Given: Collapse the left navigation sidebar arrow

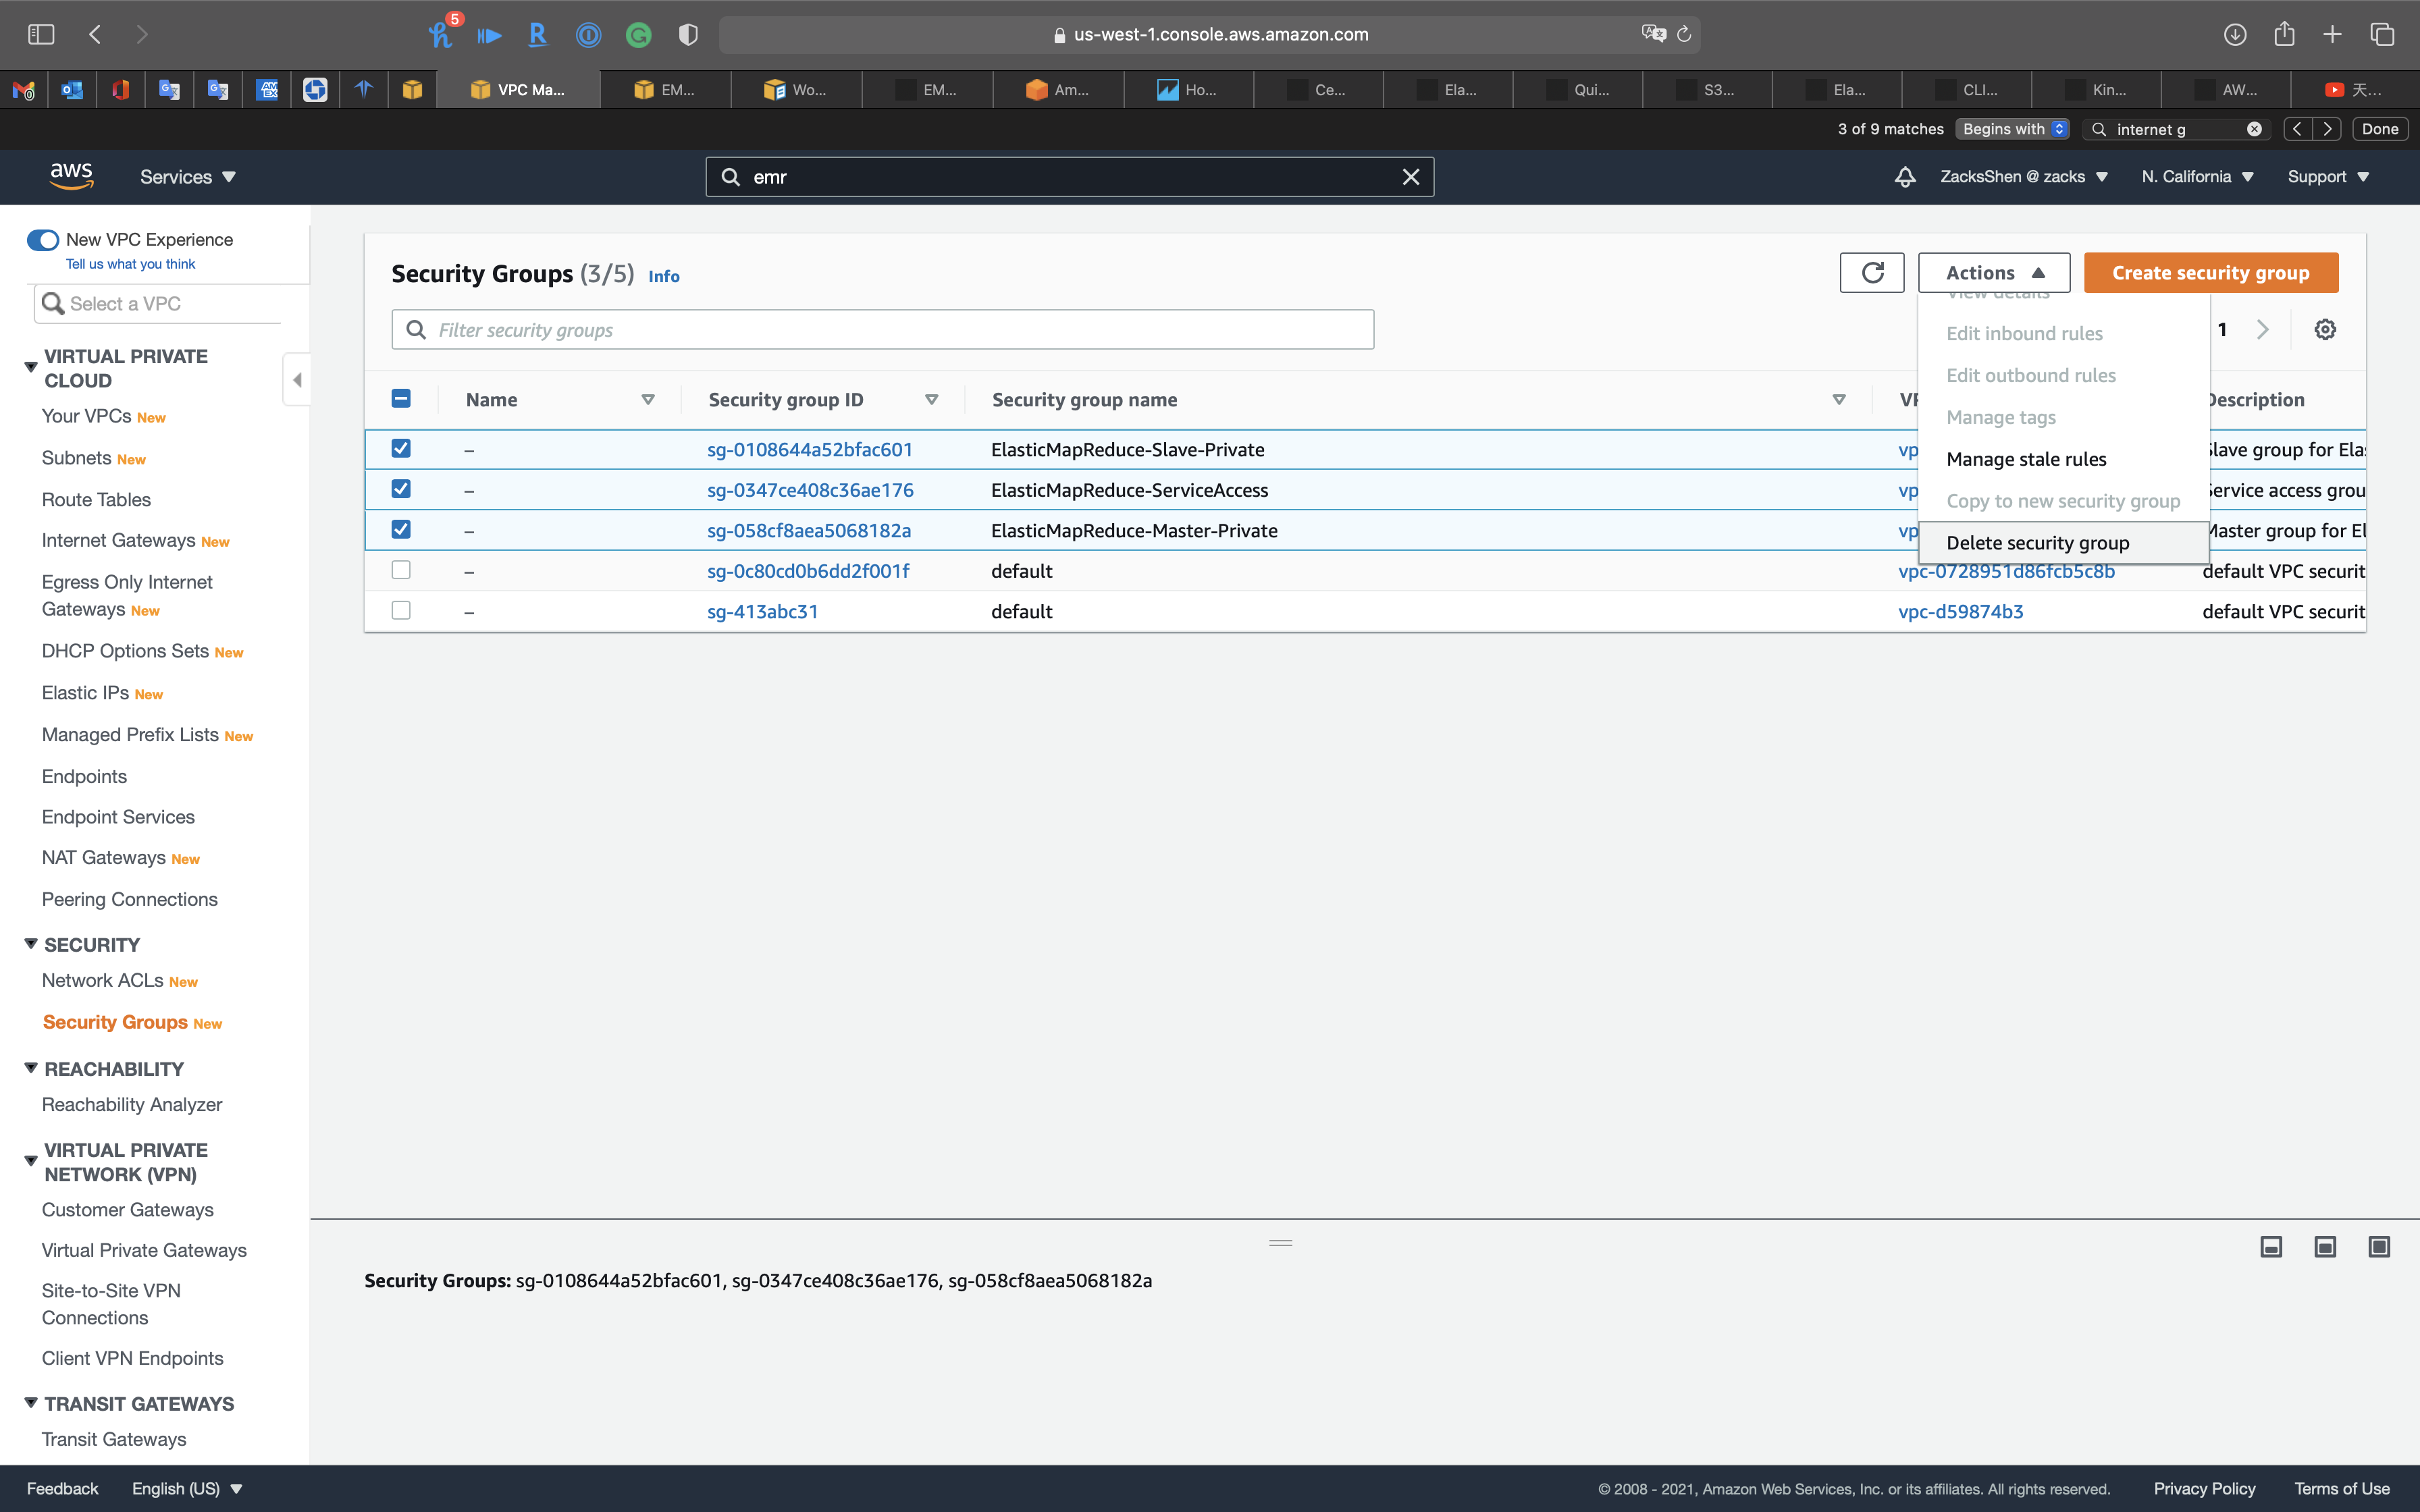Looking at the screenshot, I should tap(297, 380).
